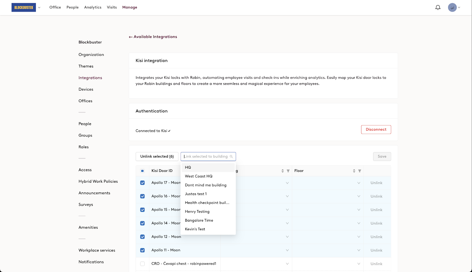Image resolution: width=472 pixels, height=272 pixels.
Task: Open Notifications in sidebar
Action: click(91, 262)
